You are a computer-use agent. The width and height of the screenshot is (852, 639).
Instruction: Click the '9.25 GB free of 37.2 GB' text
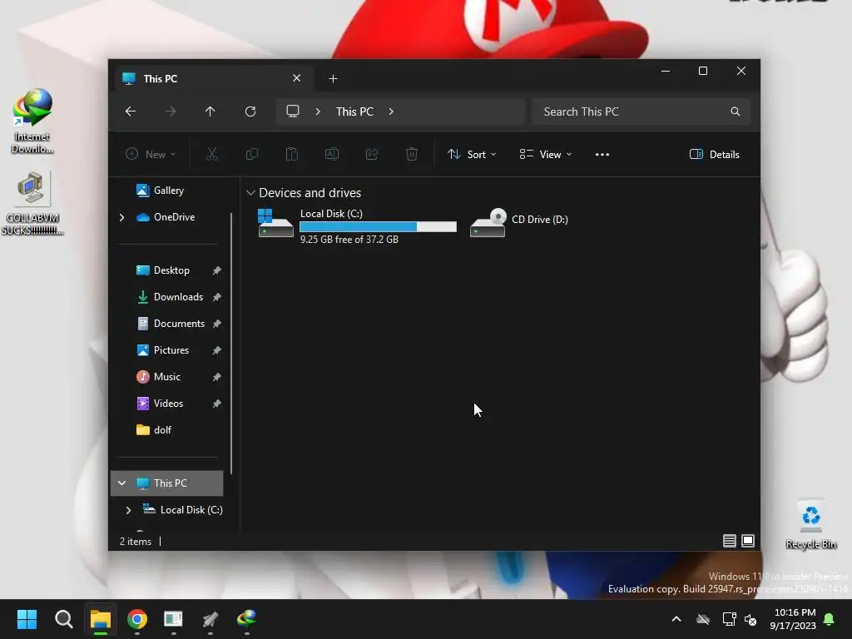coord(349,240)
